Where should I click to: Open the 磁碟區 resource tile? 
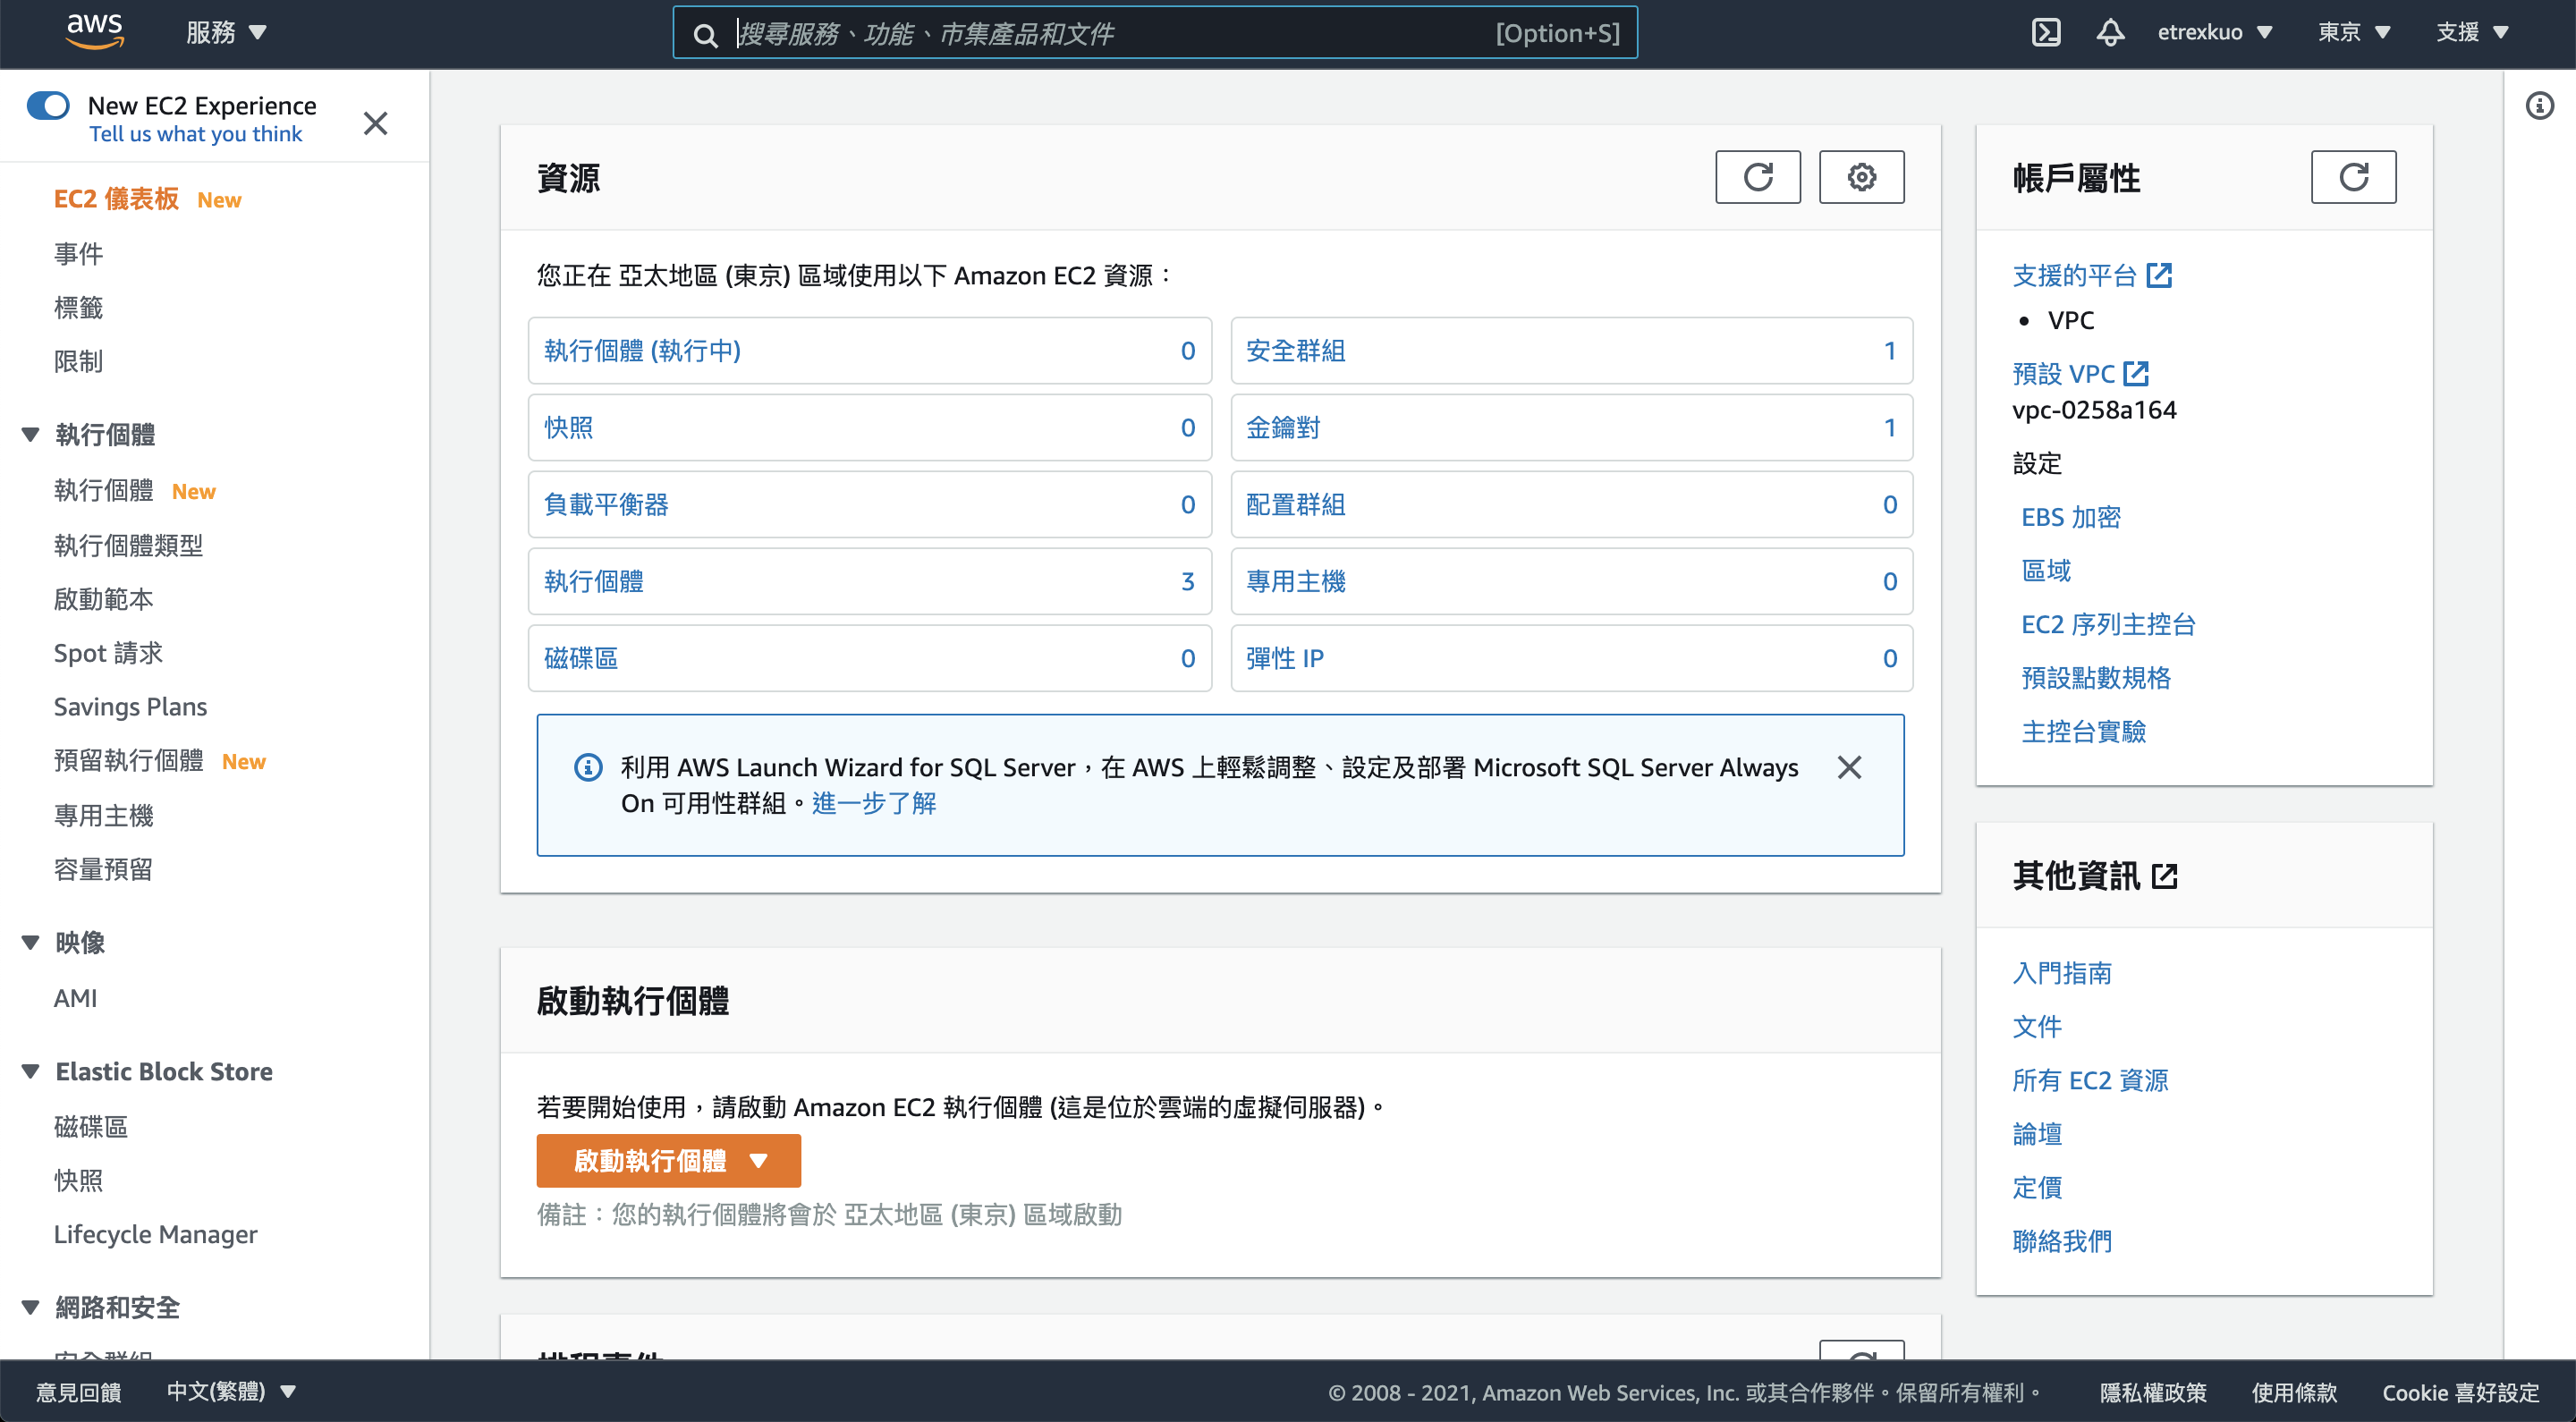click(870, 658)
